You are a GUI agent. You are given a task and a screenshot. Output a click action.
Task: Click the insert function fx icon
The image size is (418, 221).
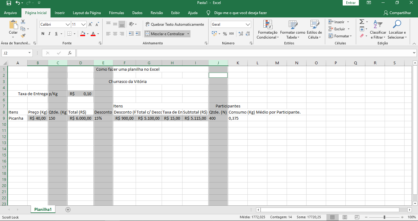[70, 53]
